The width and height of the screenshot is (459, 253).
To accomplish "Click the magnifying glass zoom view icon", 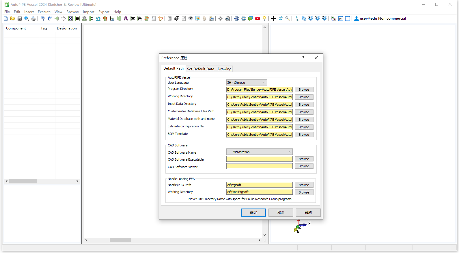I will [288, 18].
